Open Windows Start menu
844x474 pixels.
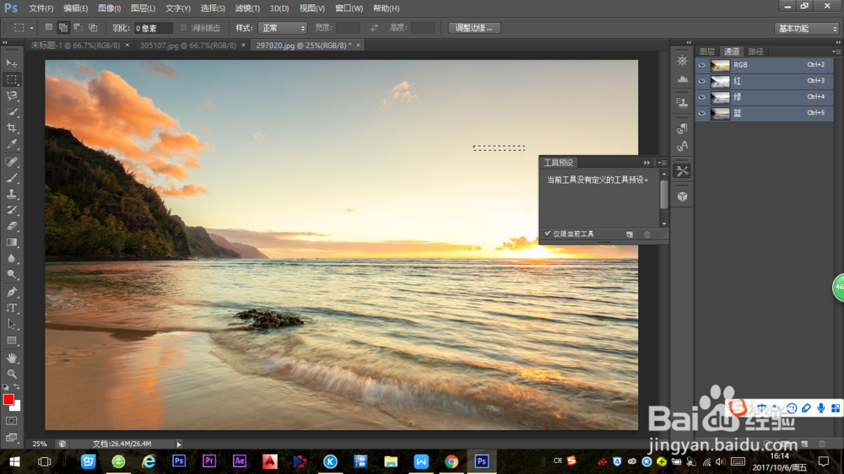pyautogui.click(x=14, y=461)
